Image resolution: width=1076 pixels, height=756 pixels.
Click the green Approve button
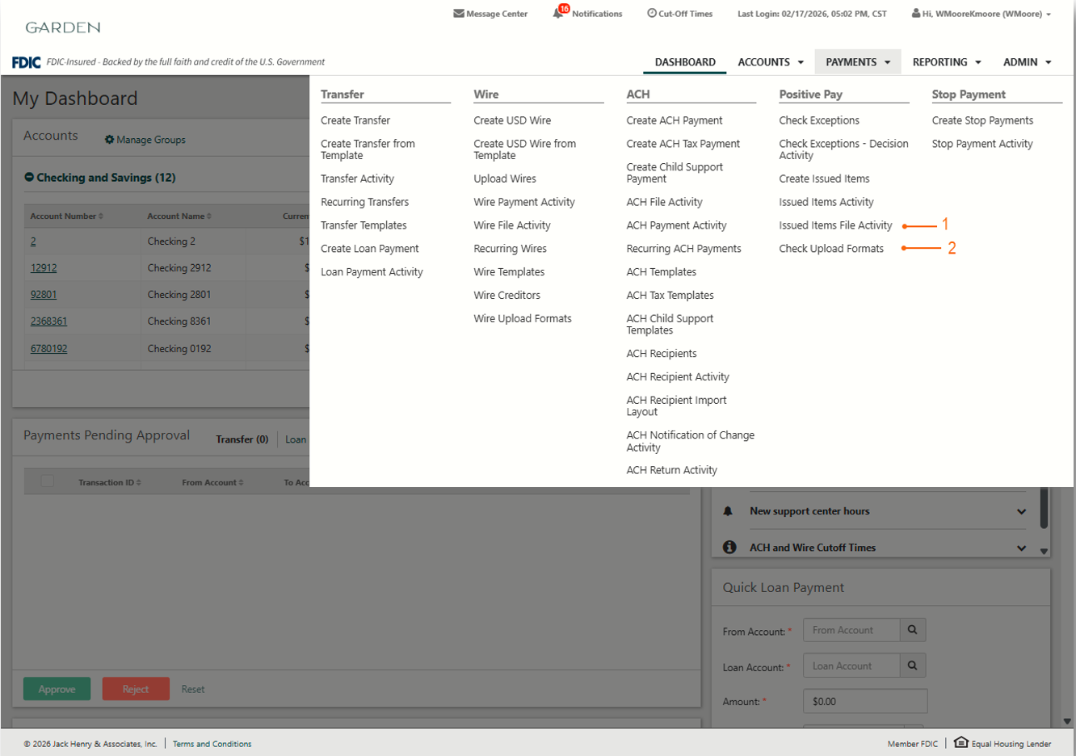pos(57,689)
